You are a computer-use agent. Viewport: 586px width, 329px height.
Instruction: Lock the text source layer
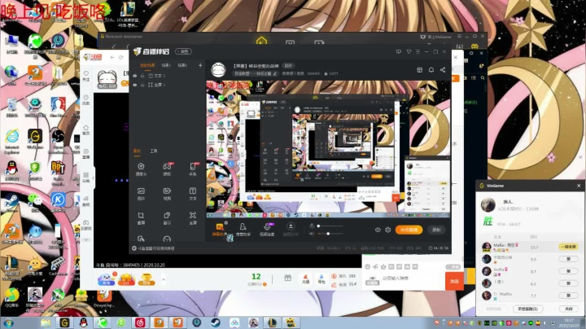click(142, 76)
